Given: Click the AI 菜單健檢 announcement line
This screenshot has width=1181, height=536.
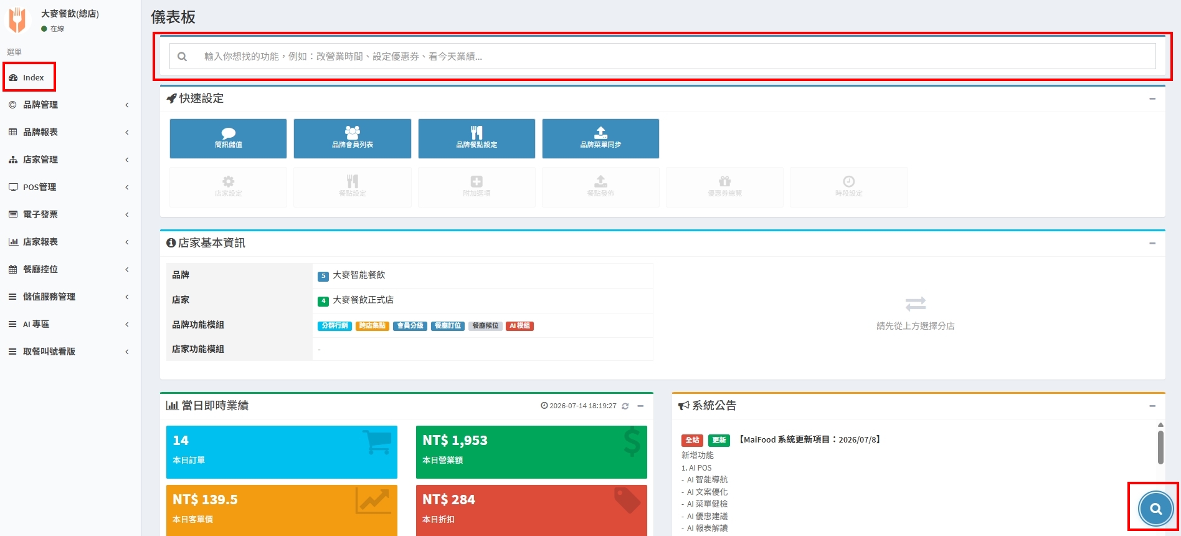Looking at the screenshot, I should click(704, 504).
